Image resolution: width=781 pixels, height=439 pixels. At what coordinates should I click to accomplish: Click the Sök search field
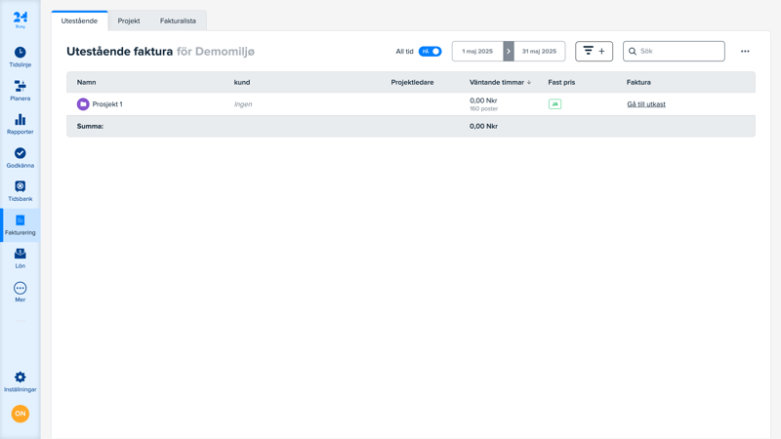click(674, 52)
